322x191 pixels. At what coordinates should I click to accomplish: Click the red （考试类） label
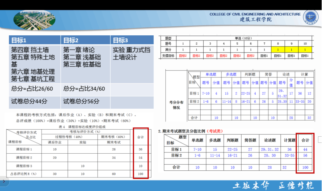pos(217,131)
